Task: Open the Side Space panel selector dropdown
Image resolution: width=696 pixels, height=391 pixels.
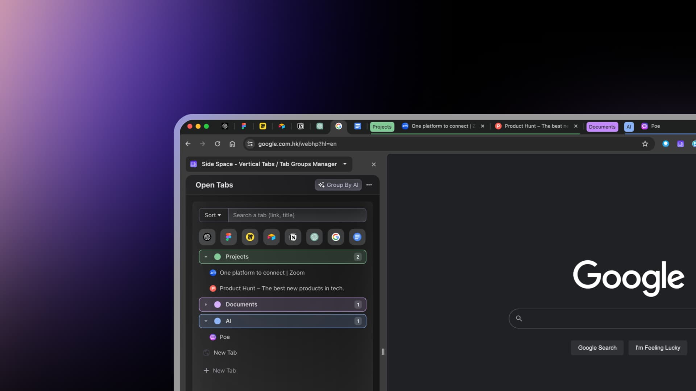Action: 345,164
